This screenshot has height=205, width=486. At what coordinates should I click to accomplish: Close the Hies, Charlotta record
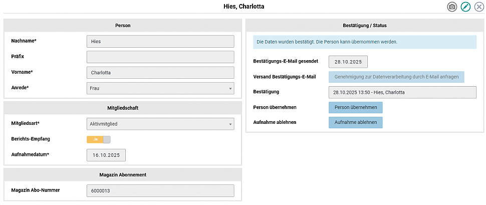[x=479, y=7]
